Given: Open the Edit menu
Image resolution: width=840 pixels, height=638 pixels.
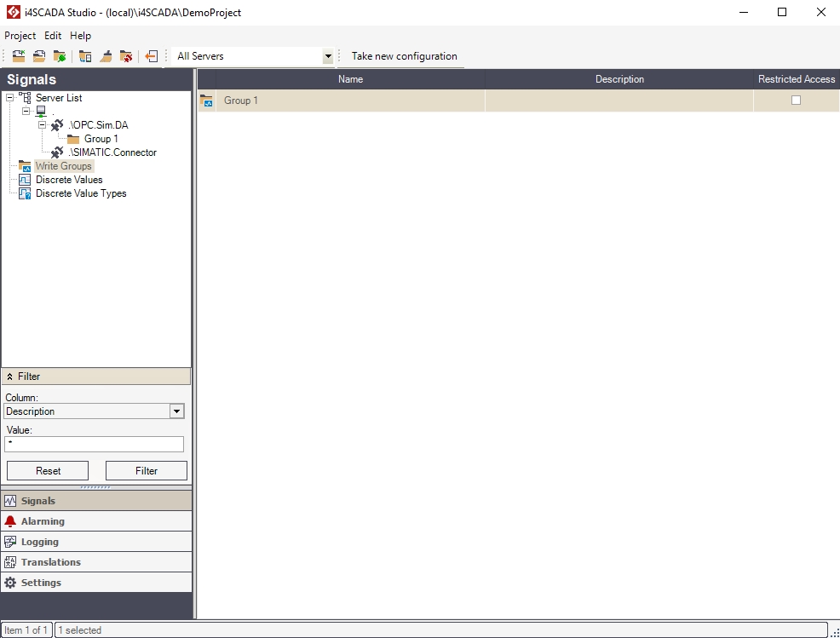Looking at the screenshot, I should tap(52, 36).
